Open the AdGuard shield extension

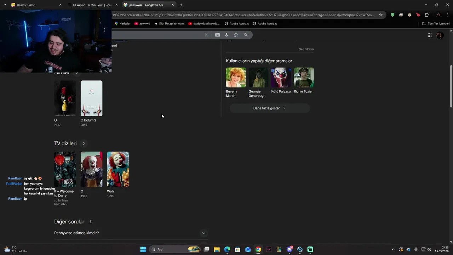pos(392,15)
